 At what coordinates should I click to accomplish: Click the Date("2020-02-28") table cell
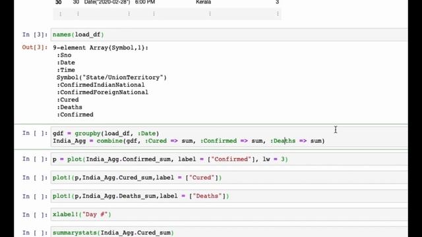tap(107, 2)
